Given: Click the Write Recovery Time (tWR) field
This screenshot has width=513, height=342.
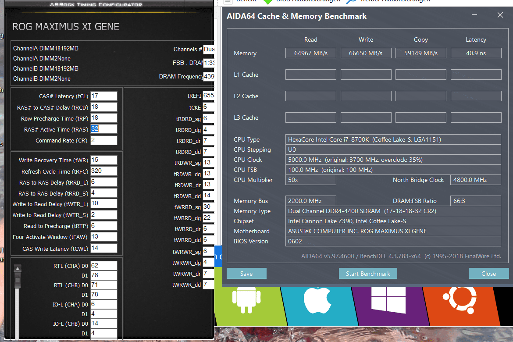Looking at the screenshot, I should [104, 160].
